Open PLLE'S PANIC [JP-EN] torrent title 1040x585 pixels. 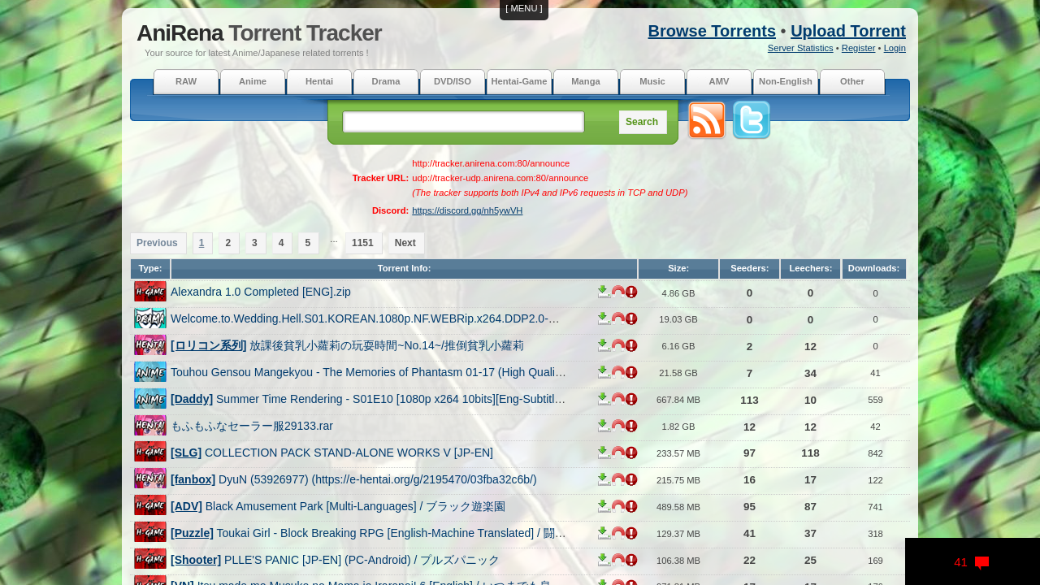pos(362,560)
